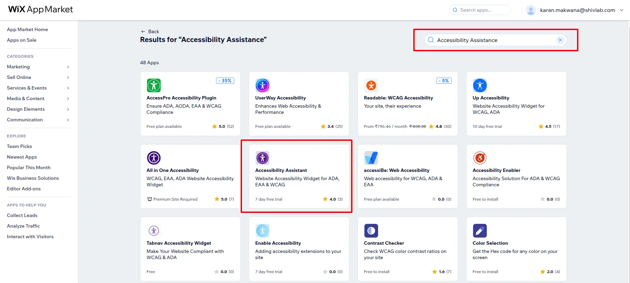Click the accessiBe Web Accessibility icon
The height and width of the screenshot is (283, 630).
[x=371, y=158]
